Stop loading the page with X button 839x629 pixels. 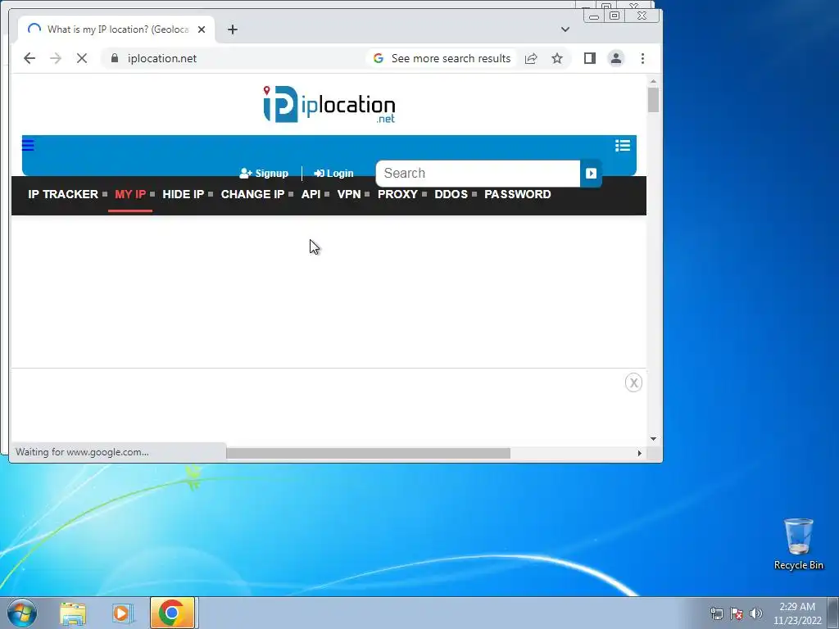coord(82,58)
